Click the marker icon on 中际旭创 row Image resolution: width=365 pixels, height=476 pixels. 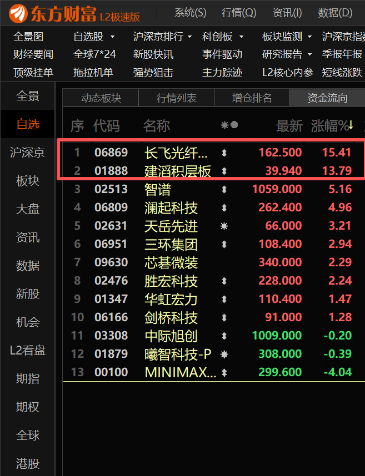[224, 336]
